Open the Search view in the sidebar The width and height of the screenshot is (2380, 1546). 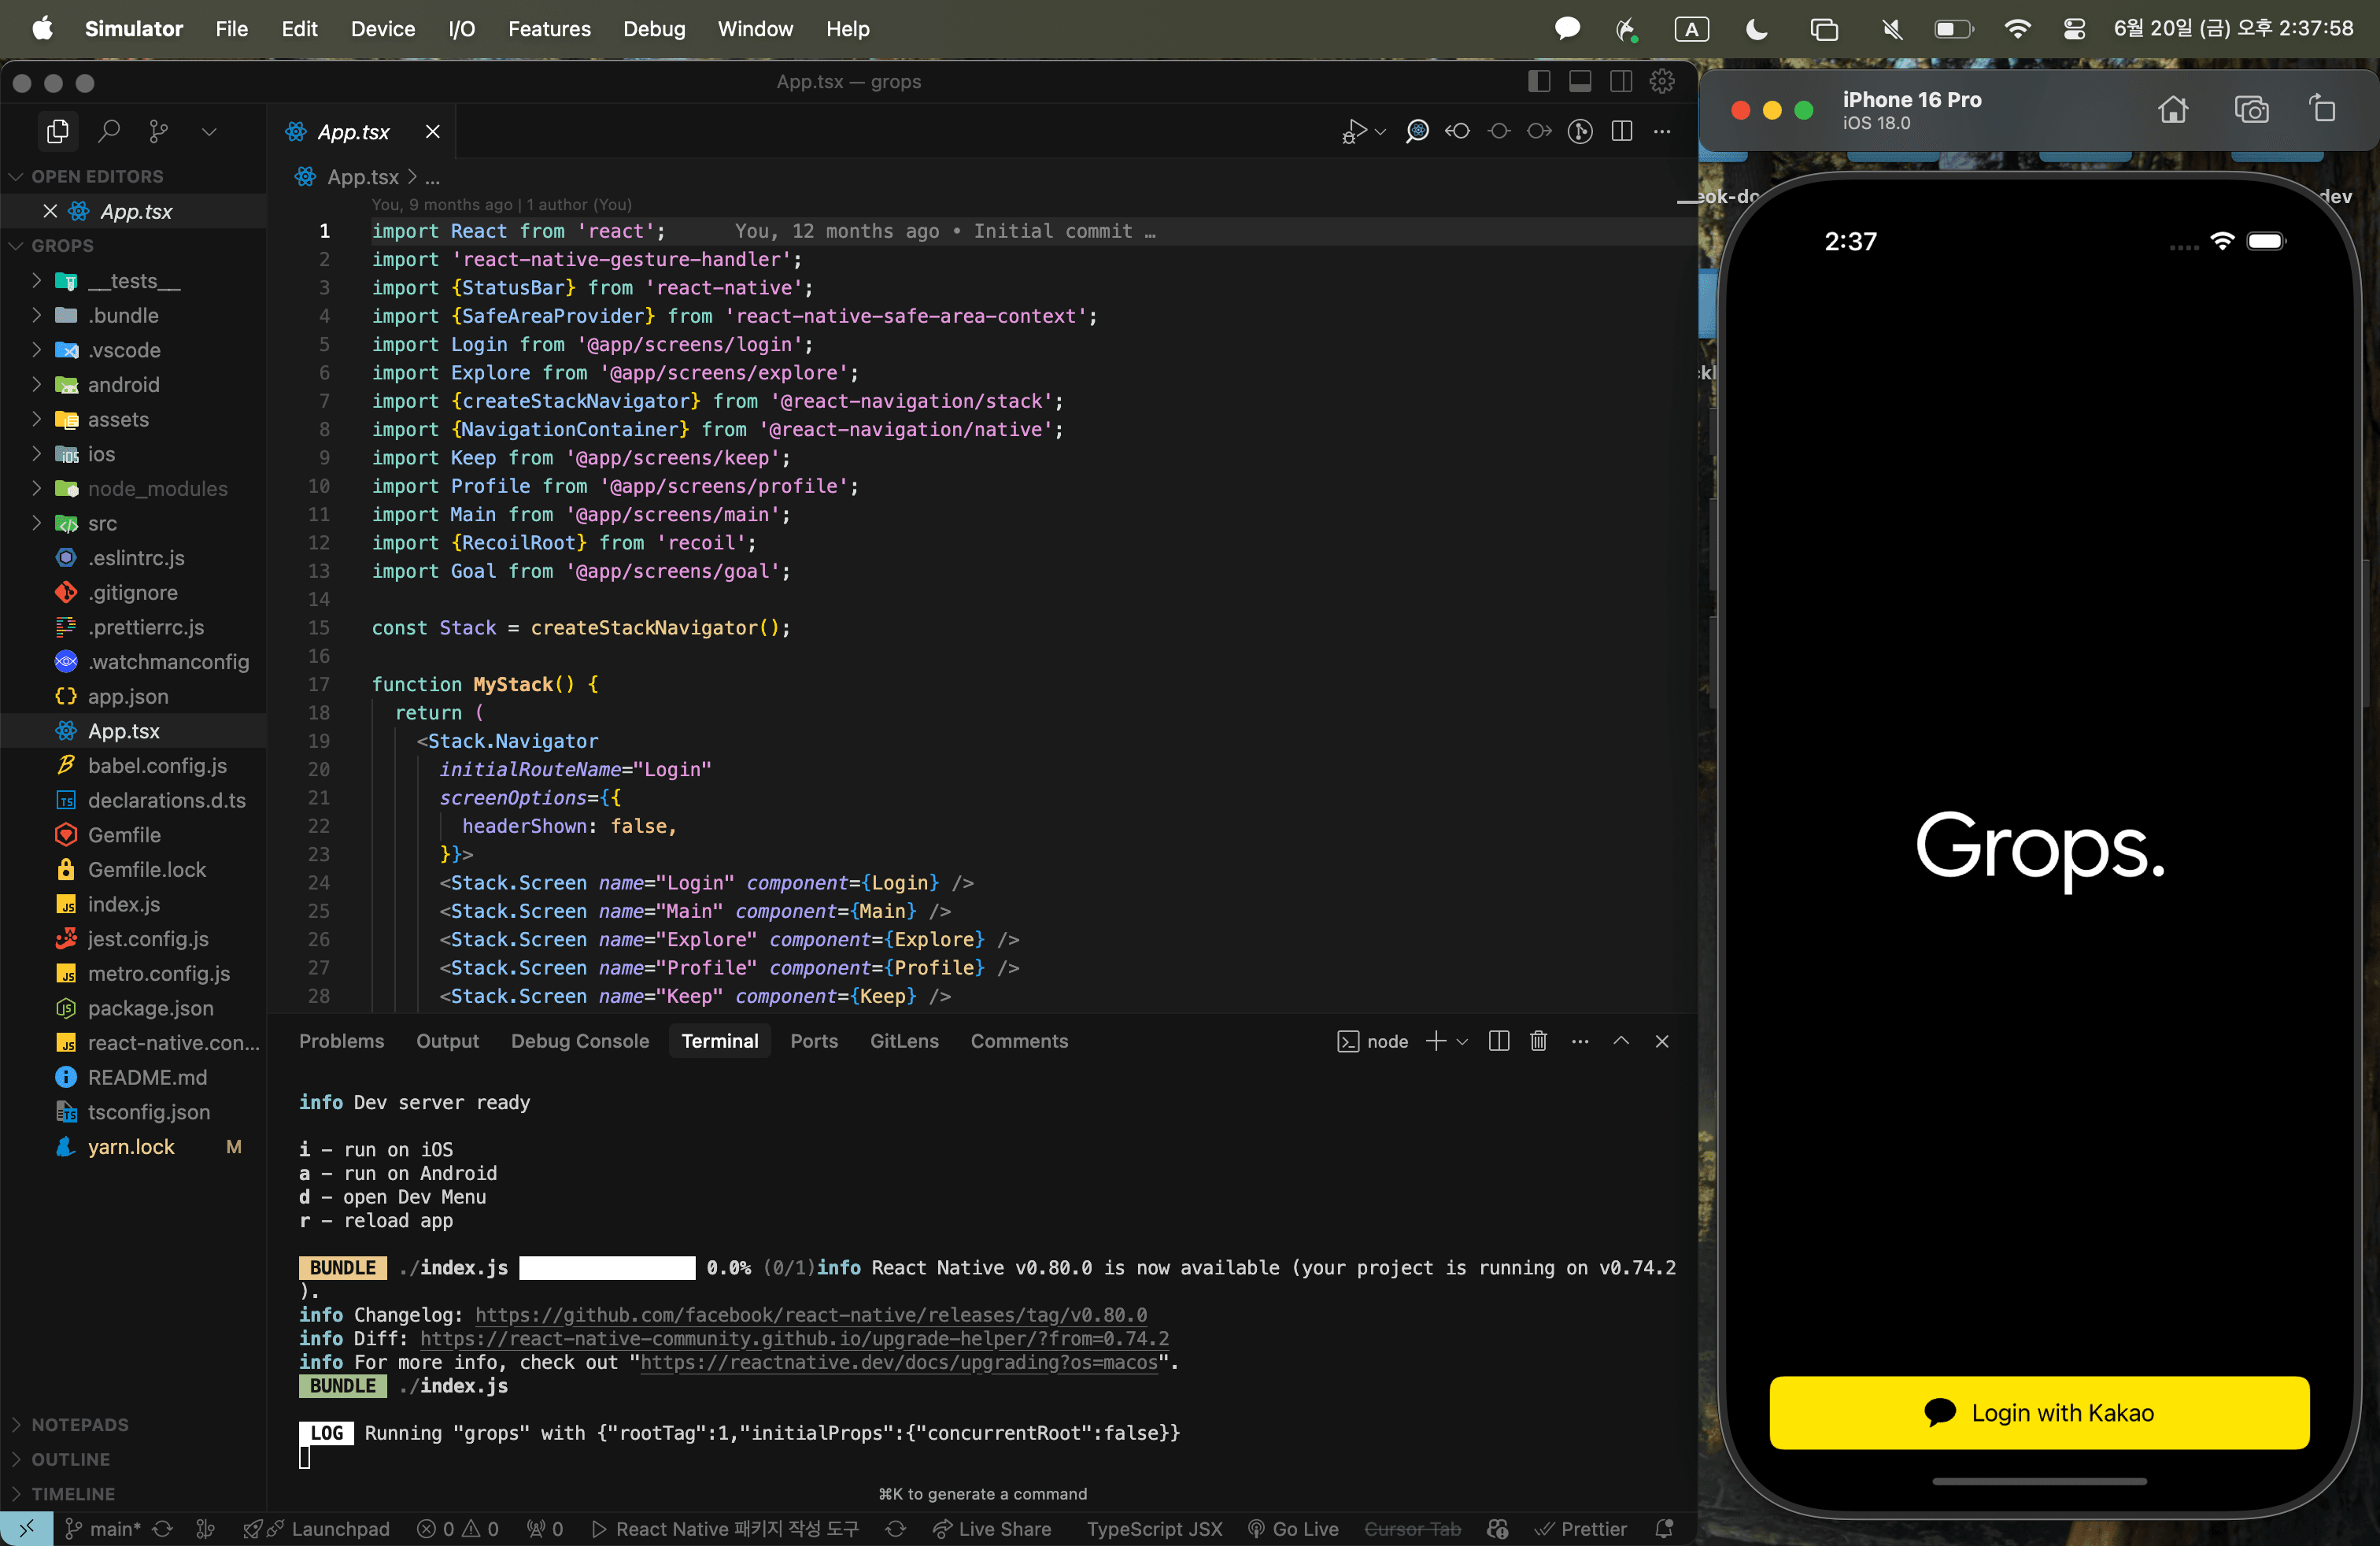(109, 131)
